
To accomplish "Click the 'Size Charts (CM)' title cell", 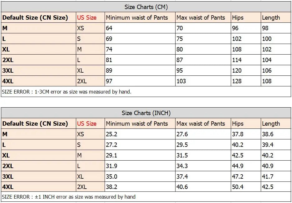I will (x=146, y=7).
